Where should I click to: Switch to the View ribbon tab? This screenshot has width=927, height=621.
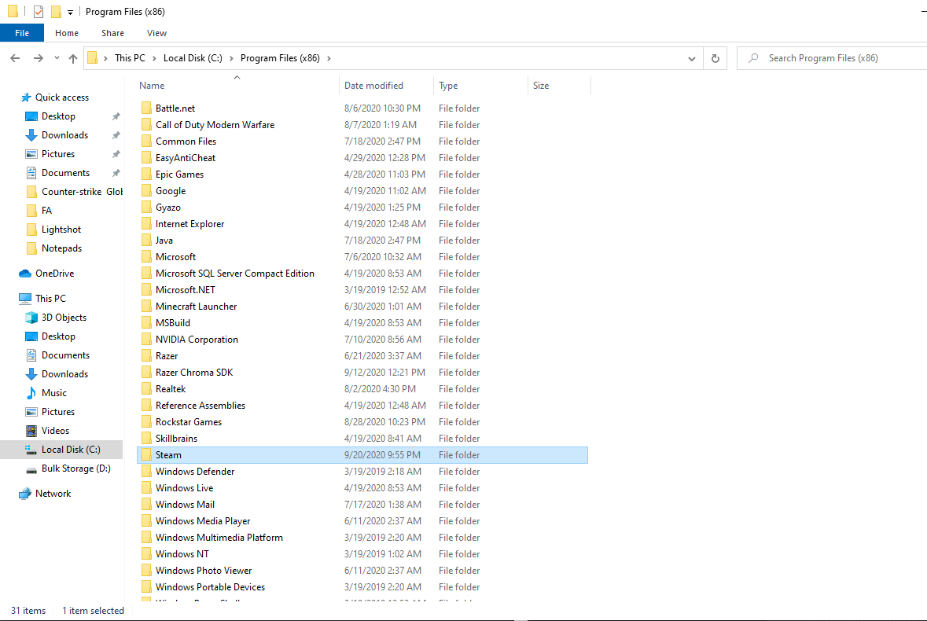156,33
